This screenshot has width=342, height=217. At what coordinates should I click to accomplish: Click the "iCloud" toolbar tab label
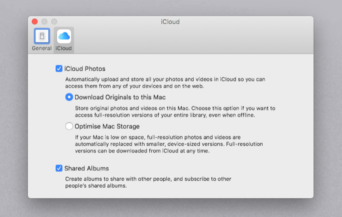click(64, 48)
